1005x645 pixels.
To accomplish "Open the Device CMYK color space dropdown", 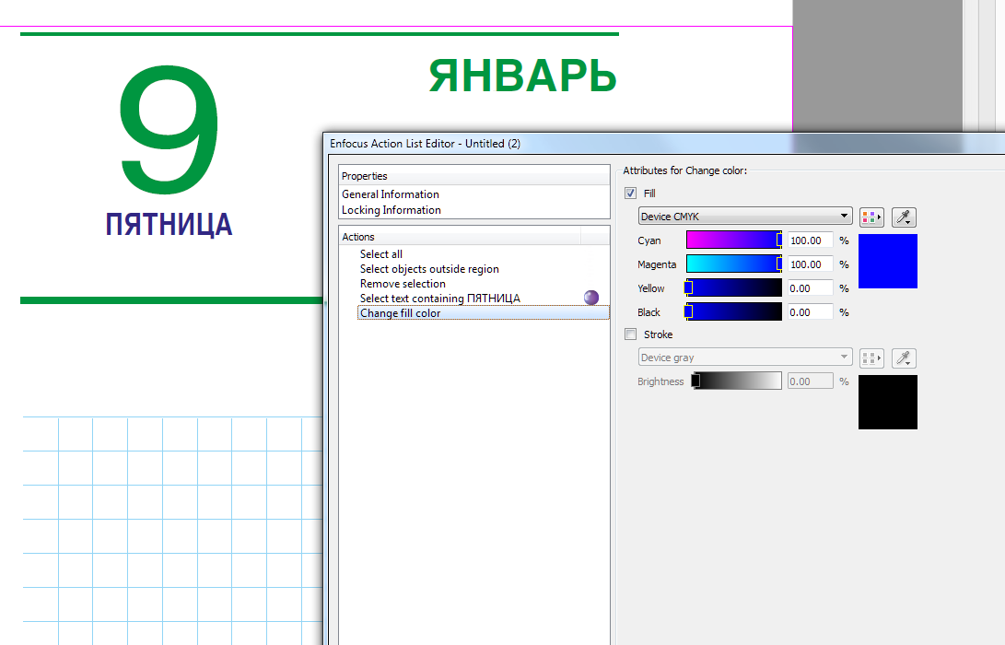I will (745, 217).
